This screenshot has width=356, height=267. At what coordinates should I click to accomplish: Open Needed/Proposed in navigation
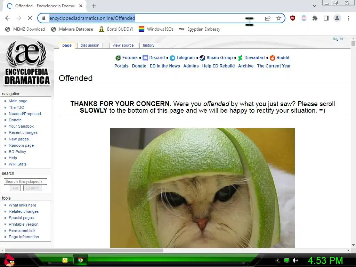tap(25, 114)
